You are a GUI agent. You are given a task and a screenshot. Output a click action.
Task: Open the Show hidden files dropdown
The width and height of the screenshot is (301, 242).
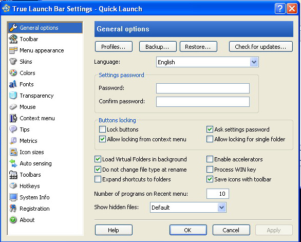(222, 208)
